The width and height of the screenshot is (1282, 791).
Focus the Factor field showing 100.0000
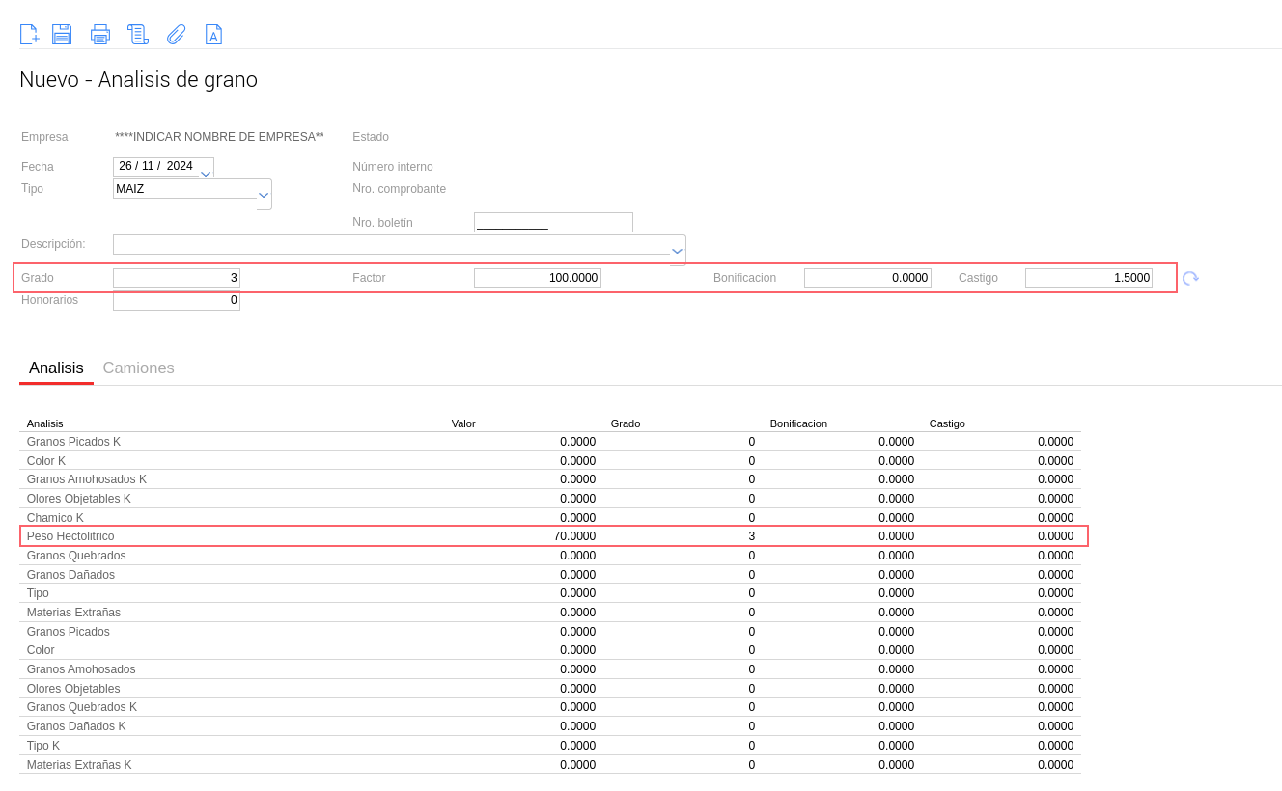coord(537,278)
